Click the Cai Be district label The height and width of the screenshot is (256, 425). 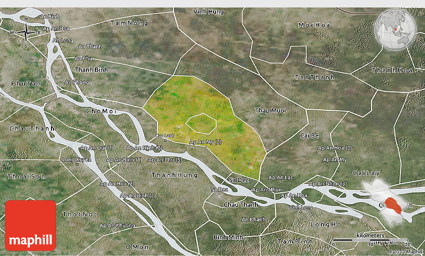(x=309, y=136)
